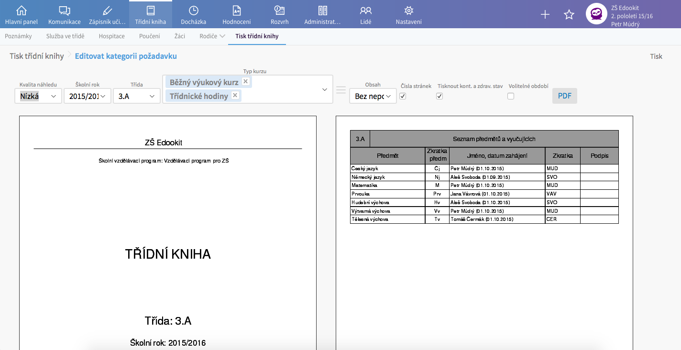
Task: Click the subject list page preview
Action: [484, 233]
